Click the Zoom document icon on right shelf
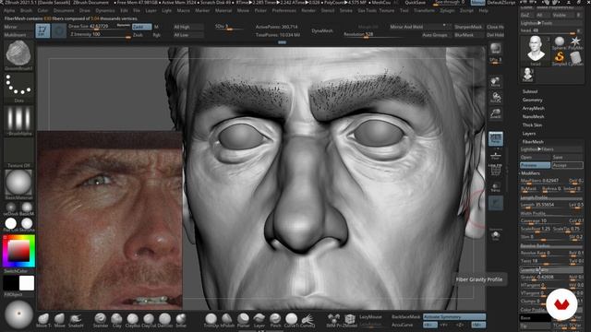 click(495, 113)
